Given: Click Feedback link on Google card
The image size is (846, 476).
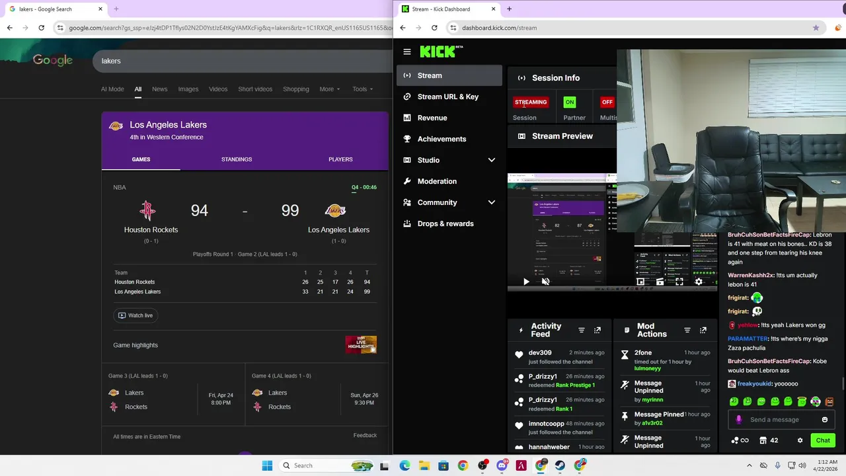Looking at the screenshot, I should coord(365,435).
